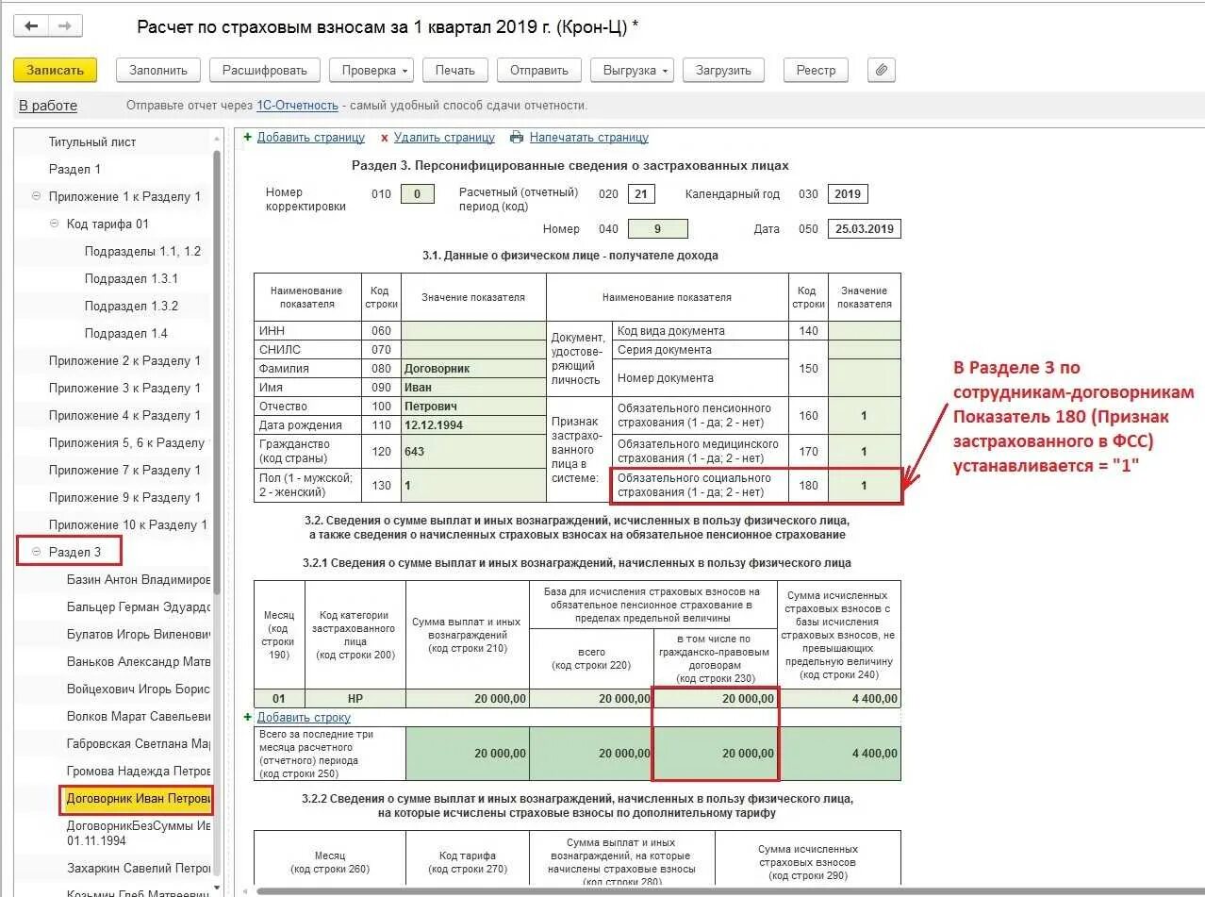Click the Отправить button
The width and height of the screenshot is (1205, 897).
tap(539, 70)
